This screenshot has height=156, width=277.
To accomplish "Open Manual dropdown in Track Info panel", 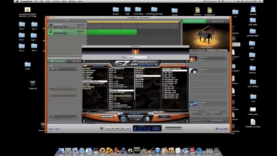I will click(212, 60).
